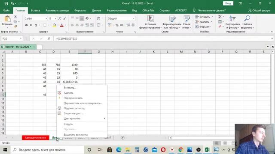Click 'Что вы хотите сделать?' search box
The width and height of the screenshot is (275, 154).
tap(212, 10)
